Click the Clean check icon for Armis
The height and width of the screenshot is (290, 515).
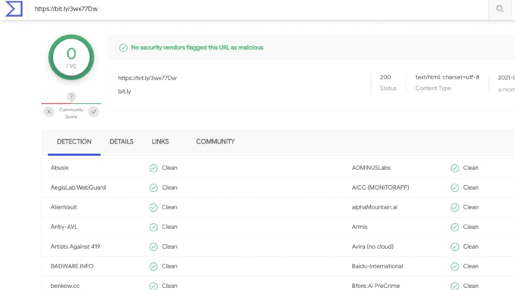point(454,227)
